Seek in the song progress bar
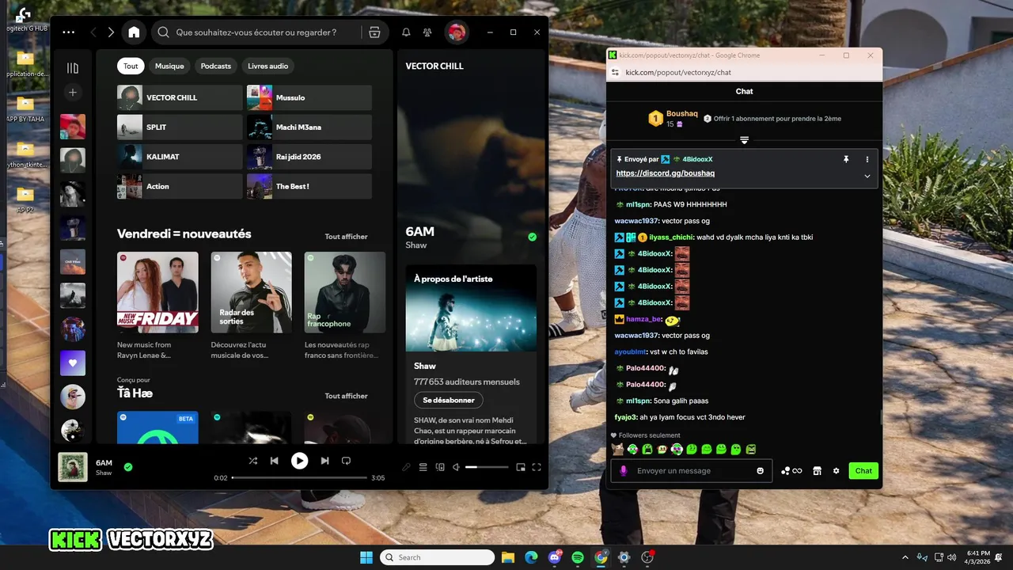 pyautogui.click(x=299, y=477)
